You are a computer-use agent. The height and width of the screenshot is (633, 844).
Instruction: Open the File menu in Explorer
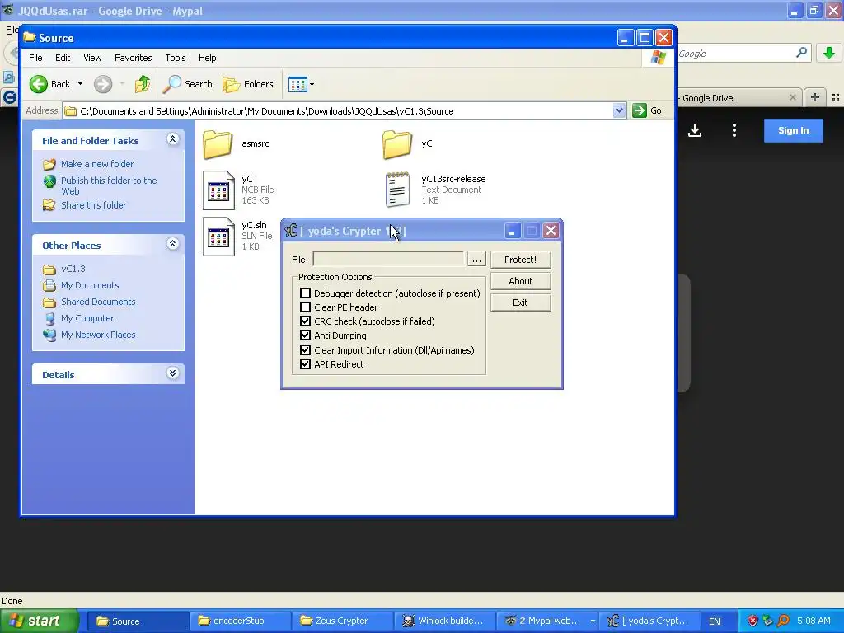click(x=35, y=58)
